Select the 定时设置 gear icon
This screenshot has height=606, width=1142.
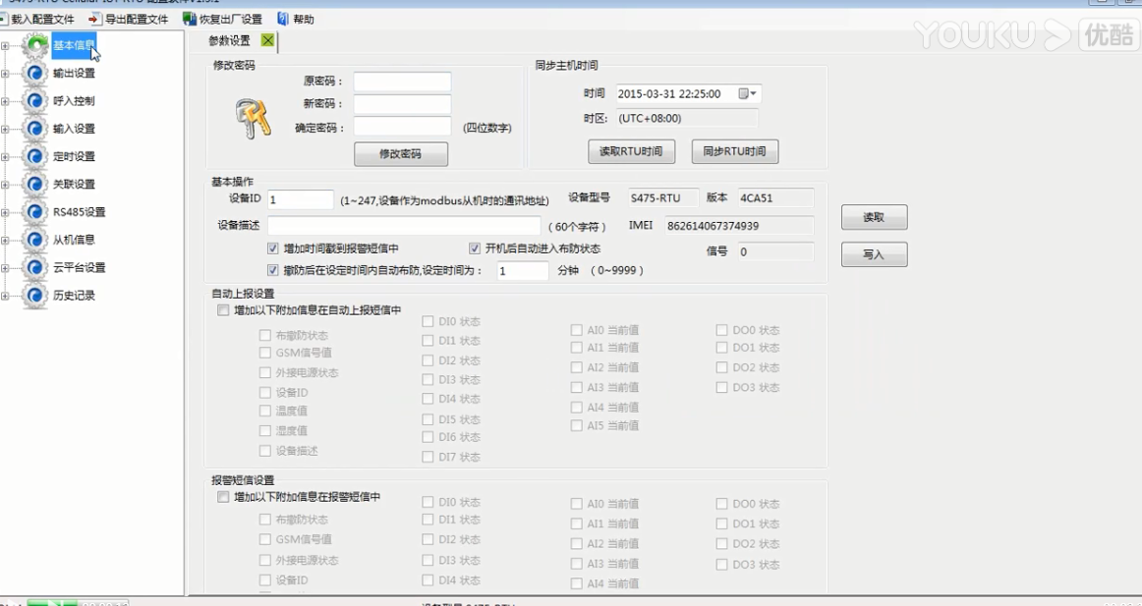click(35, 157)
